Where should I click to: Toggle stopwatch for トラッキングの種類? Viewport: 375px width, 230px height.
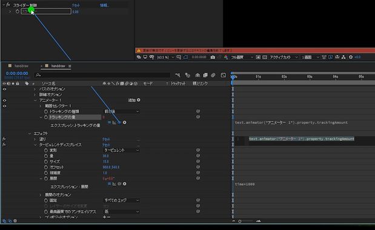click(x=46, y=111)
